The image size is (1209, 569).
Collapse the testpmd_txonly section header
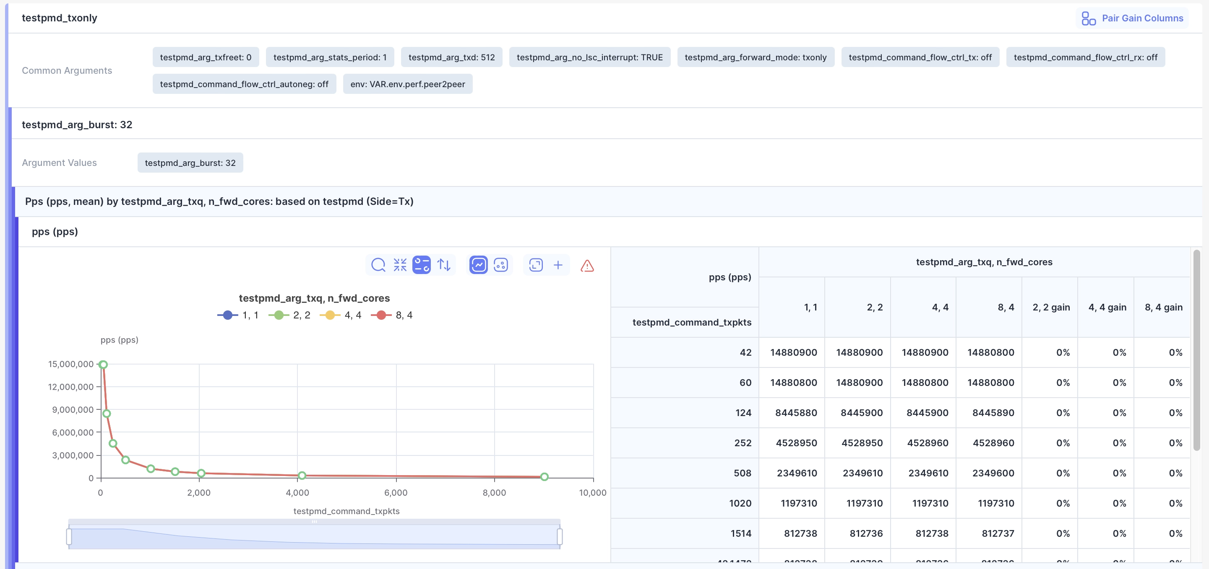point(60,18)
